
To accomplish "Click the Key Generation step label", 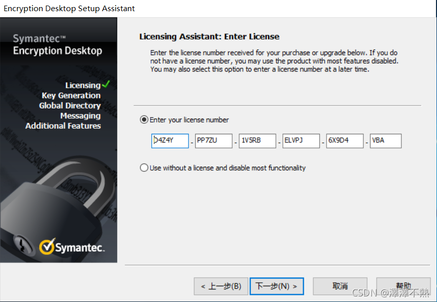I will pos(71,96).
